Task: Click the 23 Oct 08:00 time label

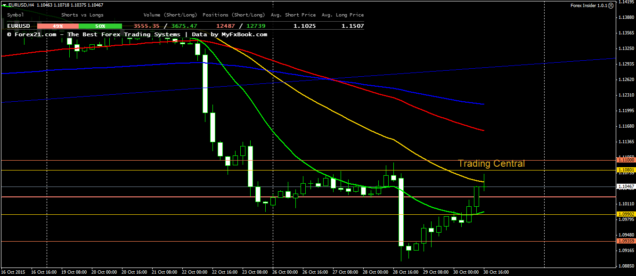Action: tap(254, 272)
